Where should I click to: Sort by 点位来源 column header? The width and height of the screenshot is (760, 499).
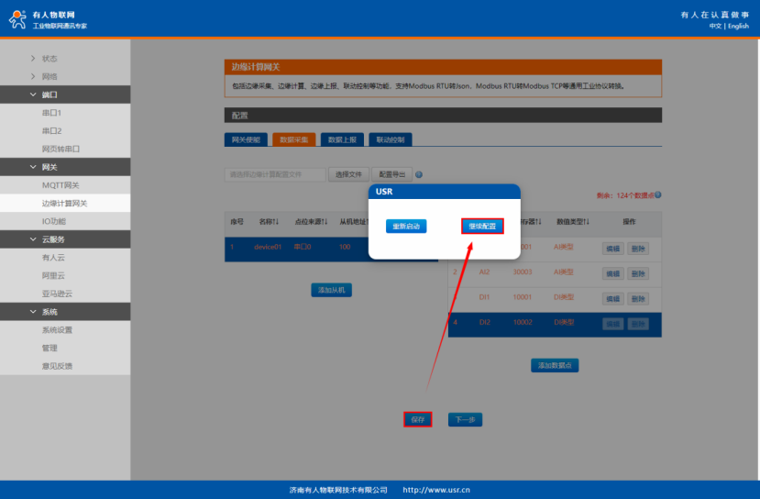311,221
